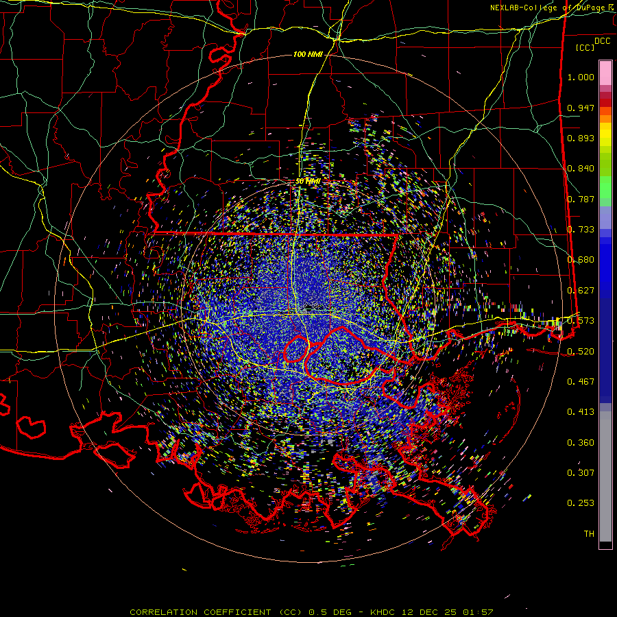Click the 0.253 legend value
Image resolution: width=617 pixels, height=617 pixels.
tap(581, 503)
